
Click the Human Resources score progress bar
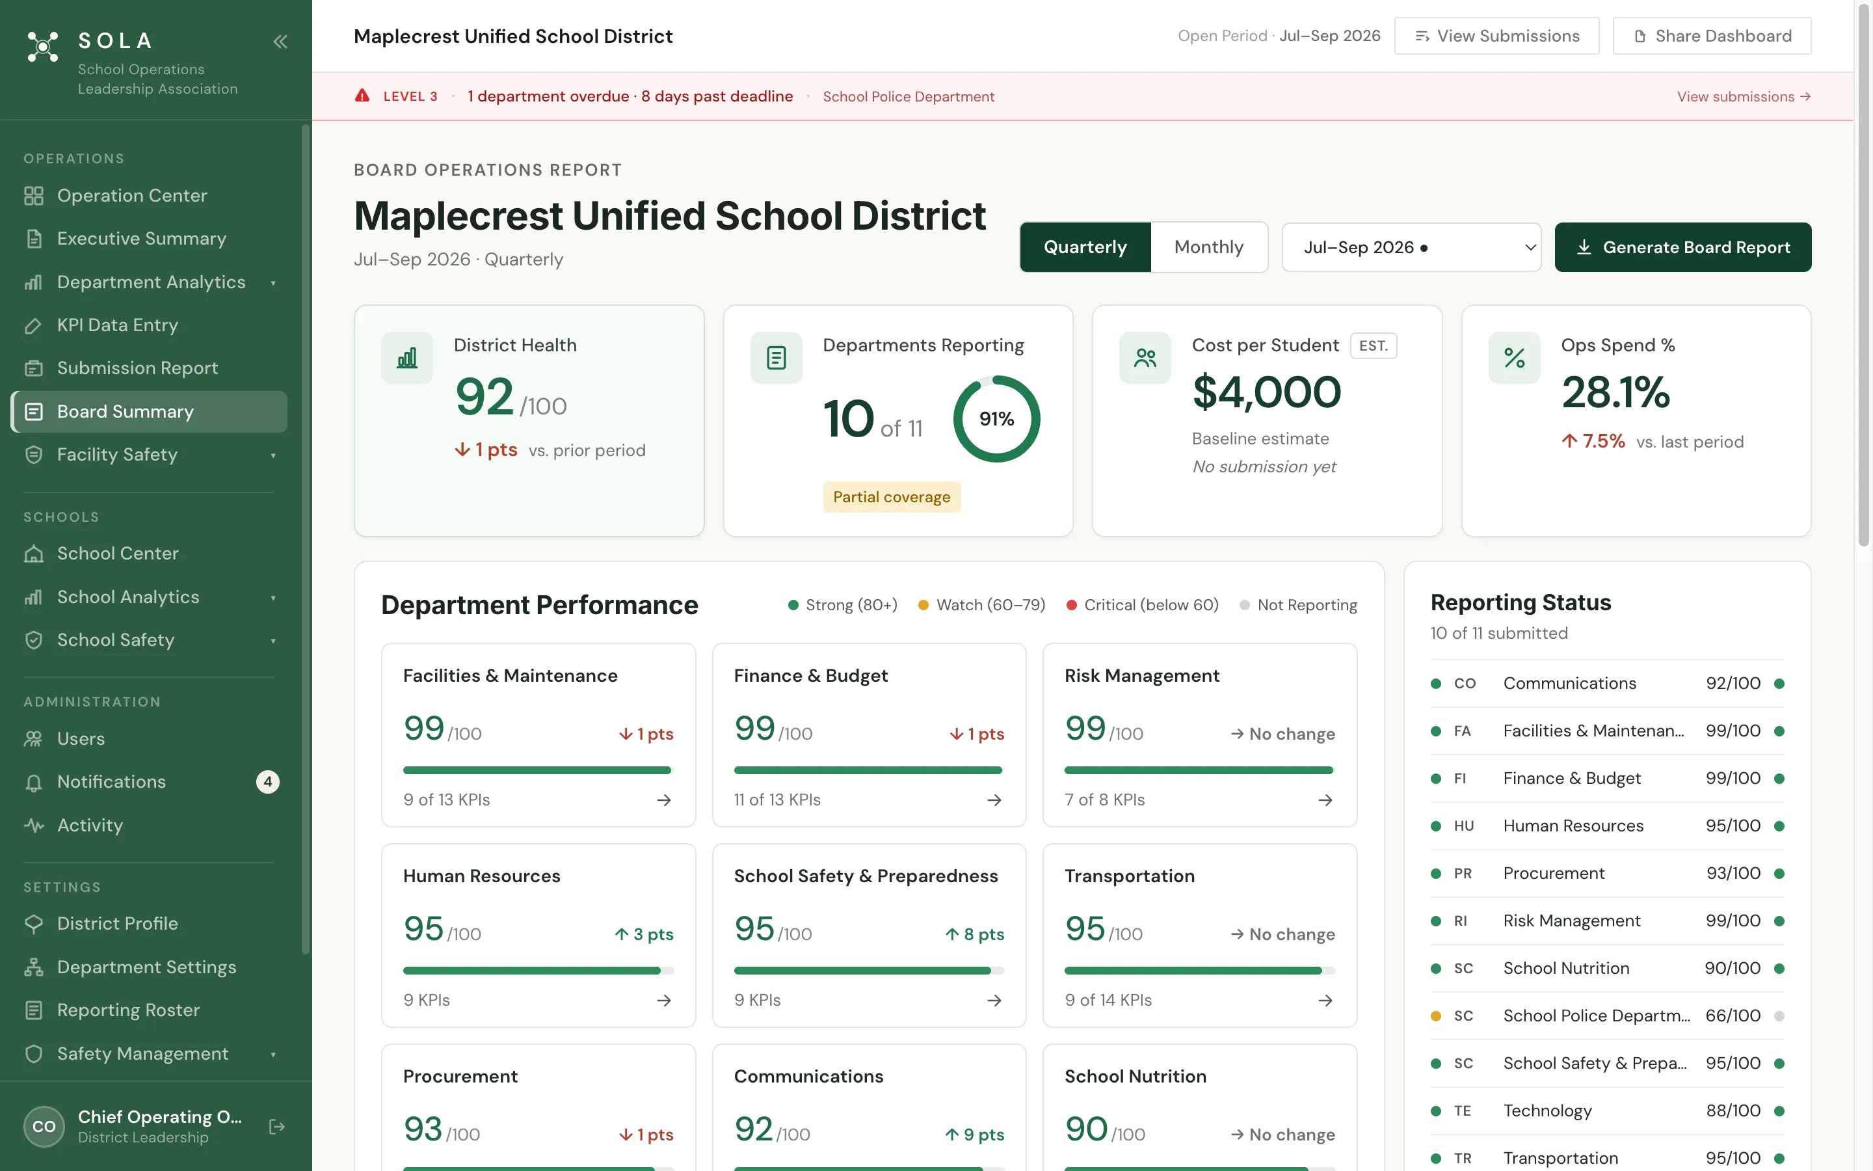[538, 971]
